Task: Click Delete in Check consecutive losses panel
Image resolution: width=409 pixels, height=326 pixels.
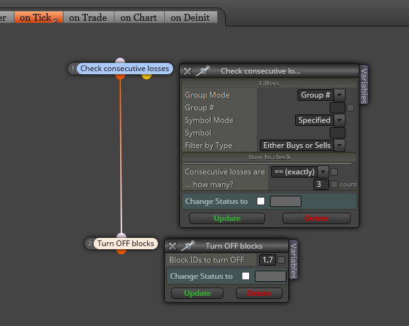Action: click(317, 218)
